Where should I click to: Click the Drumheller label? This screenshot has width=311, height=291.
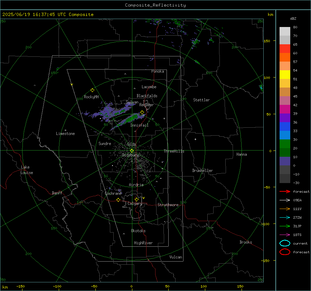coord(202,171)
